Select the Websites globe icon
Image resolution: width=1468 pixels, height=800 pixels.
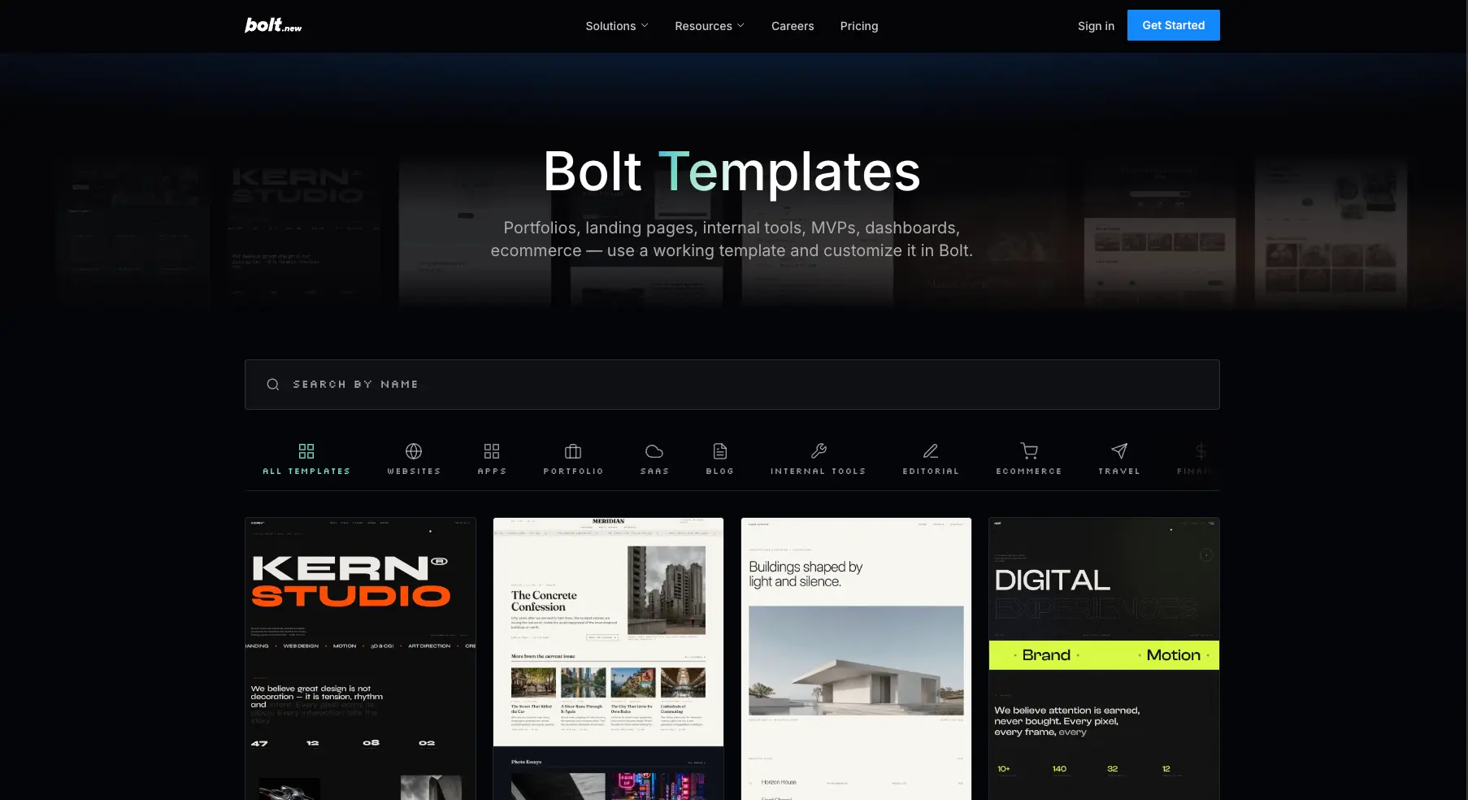click(x=414, y=451)
